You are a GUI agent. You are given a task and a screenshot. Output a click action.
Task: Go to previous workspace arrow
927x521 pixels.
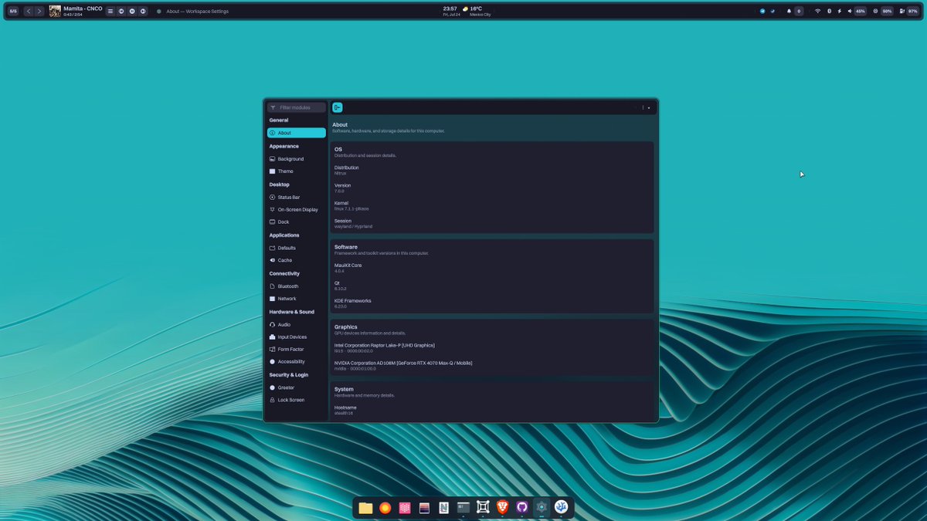coord(29,11)
